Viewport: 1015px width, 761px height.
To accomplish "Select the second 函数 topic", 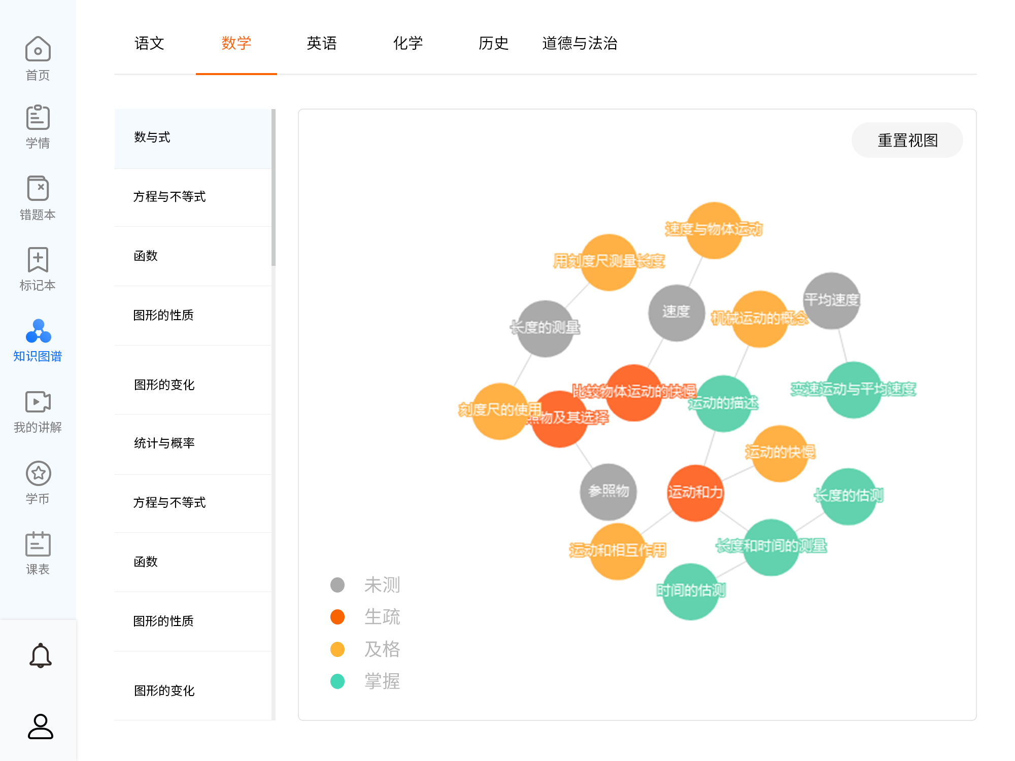I will (x=193, y=562).
